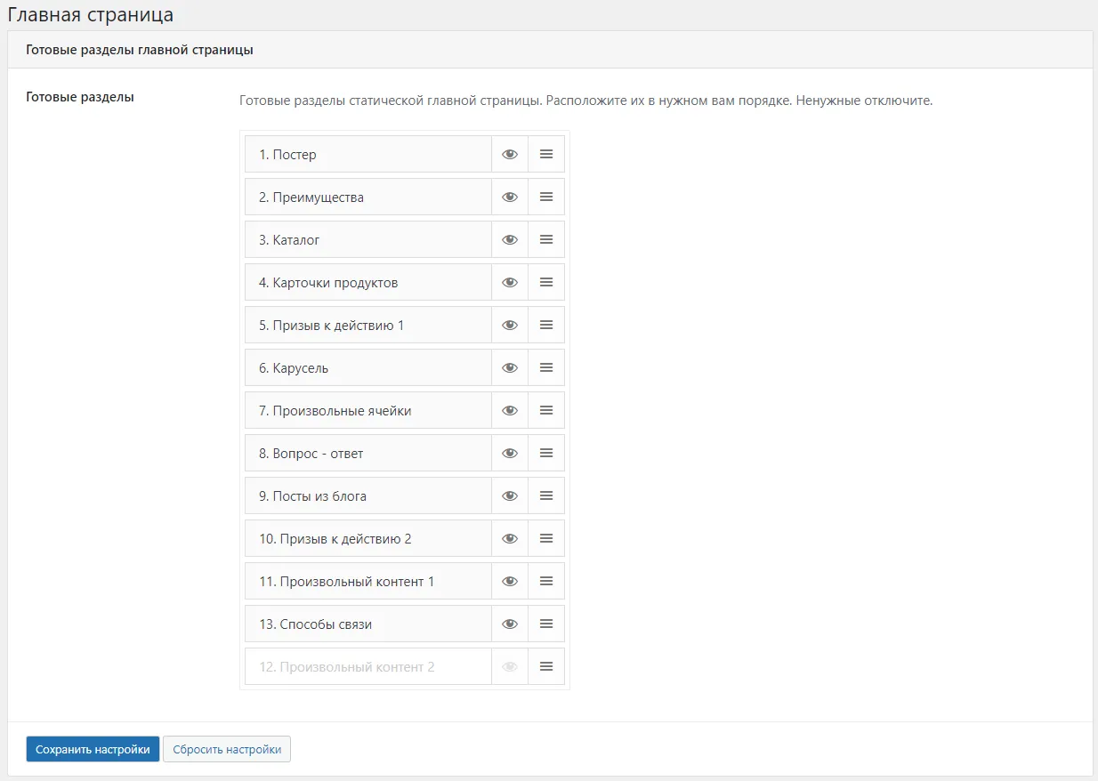1098x781 pixels.
Task: Hide the Призыв к действию 2 section
Action: coord(510,538)
